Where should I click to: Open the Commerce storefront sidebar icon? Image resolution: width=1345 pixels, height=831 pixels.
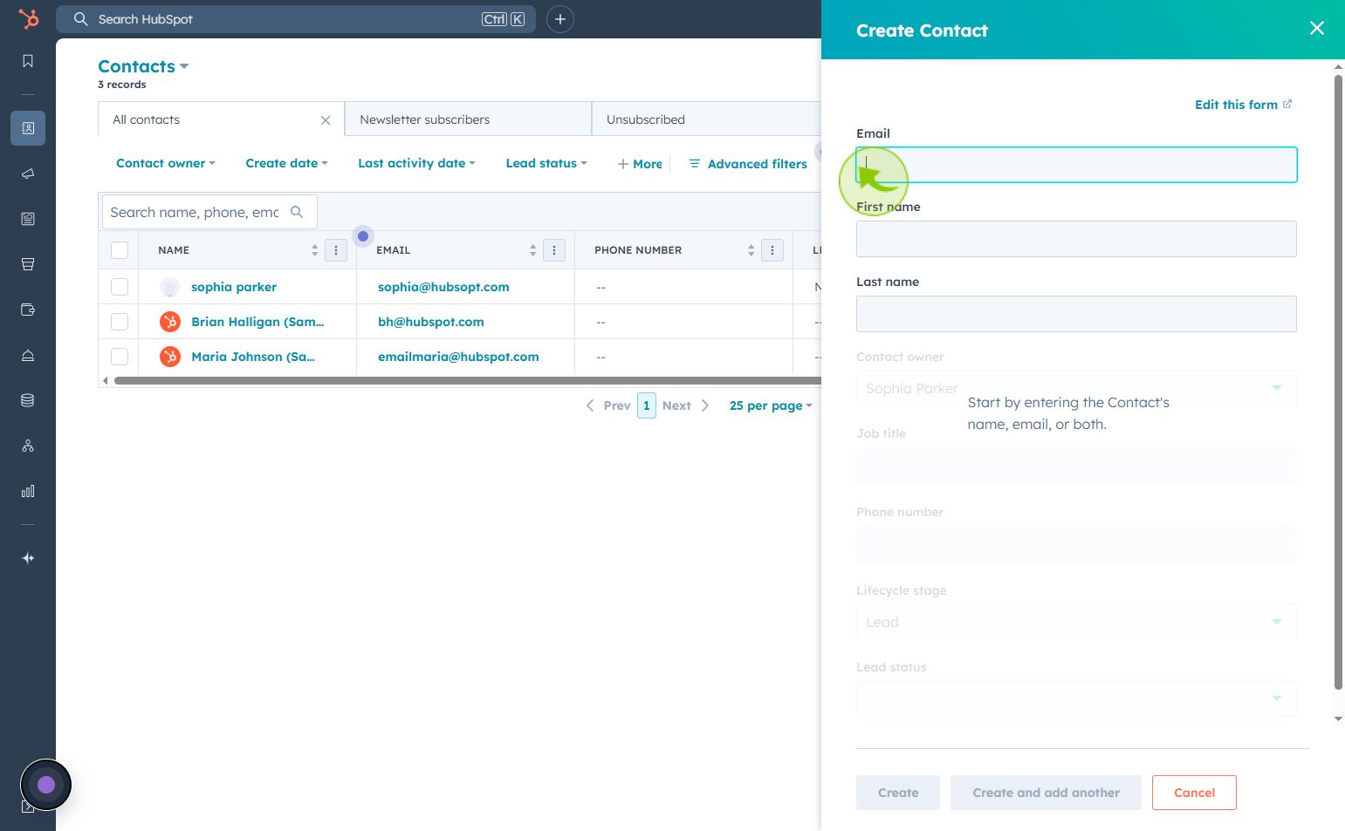coord(28,264)
